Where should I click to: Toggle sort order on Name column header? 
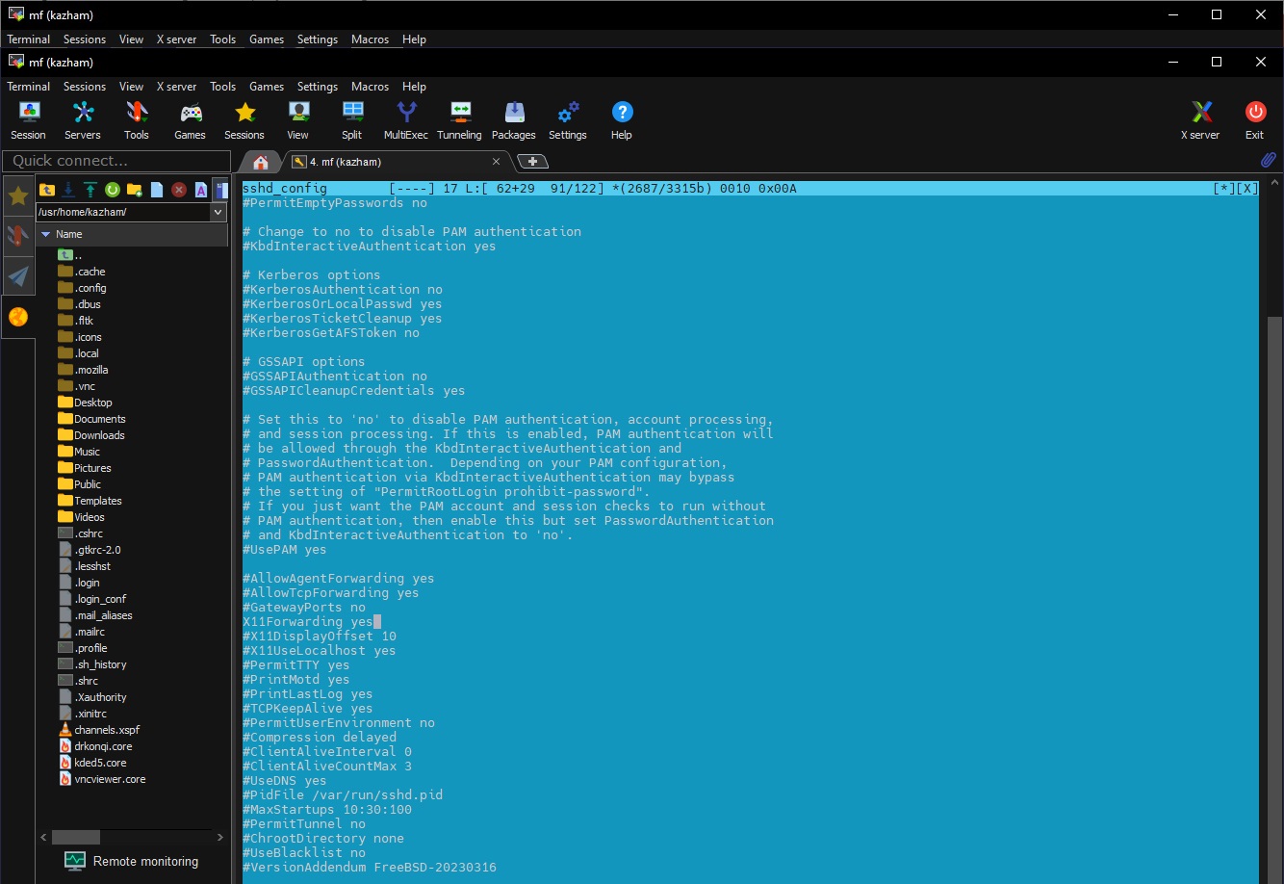[132, 234]
